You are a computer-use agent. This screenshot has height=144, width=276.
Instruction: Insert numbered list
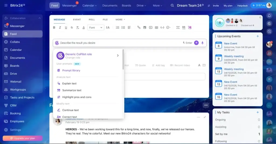pos(118,28)
